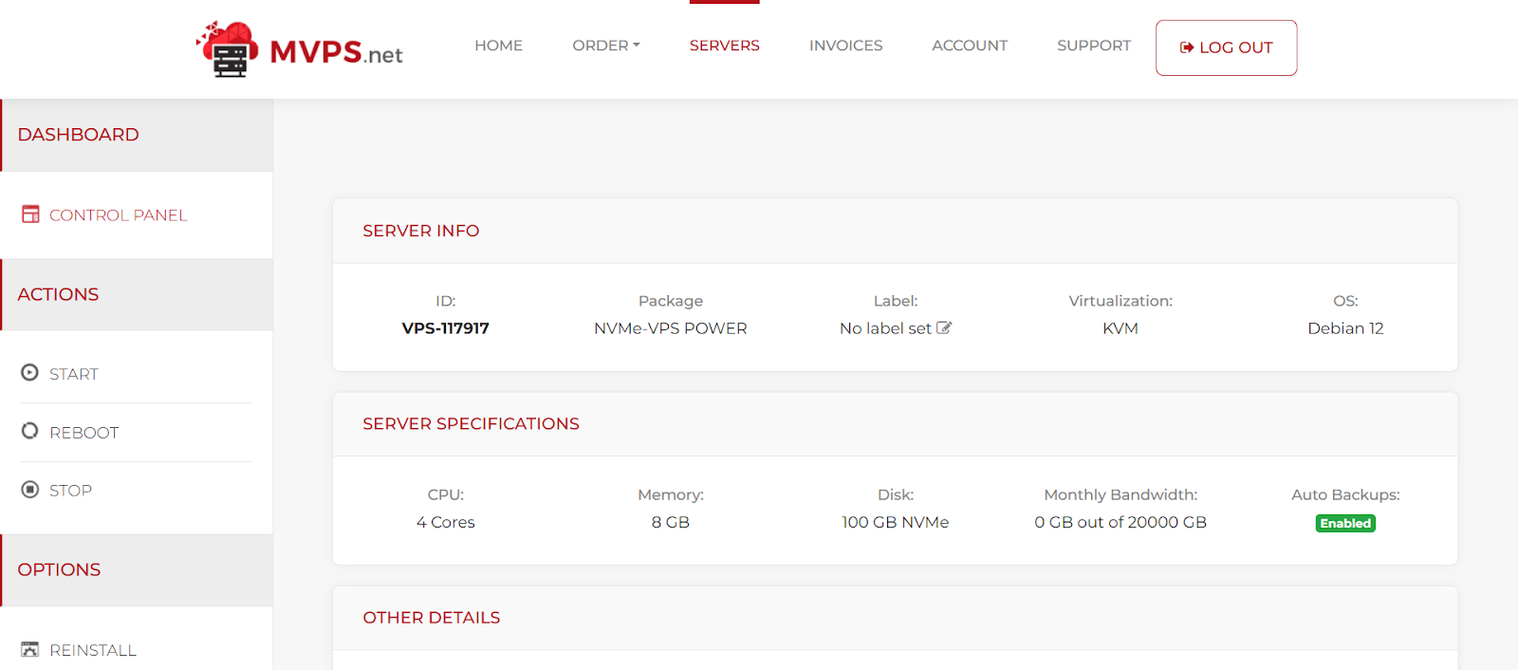The image size is (1518, 670).
Task: Click the Reboot circular arrow icon
Action: pyautogui.click(x=30, y=431)
